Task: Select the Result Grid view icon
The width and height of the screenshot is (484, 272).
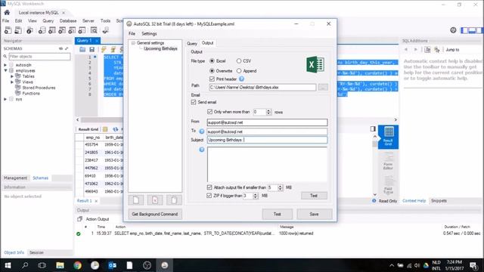Action: coord(388,137)
